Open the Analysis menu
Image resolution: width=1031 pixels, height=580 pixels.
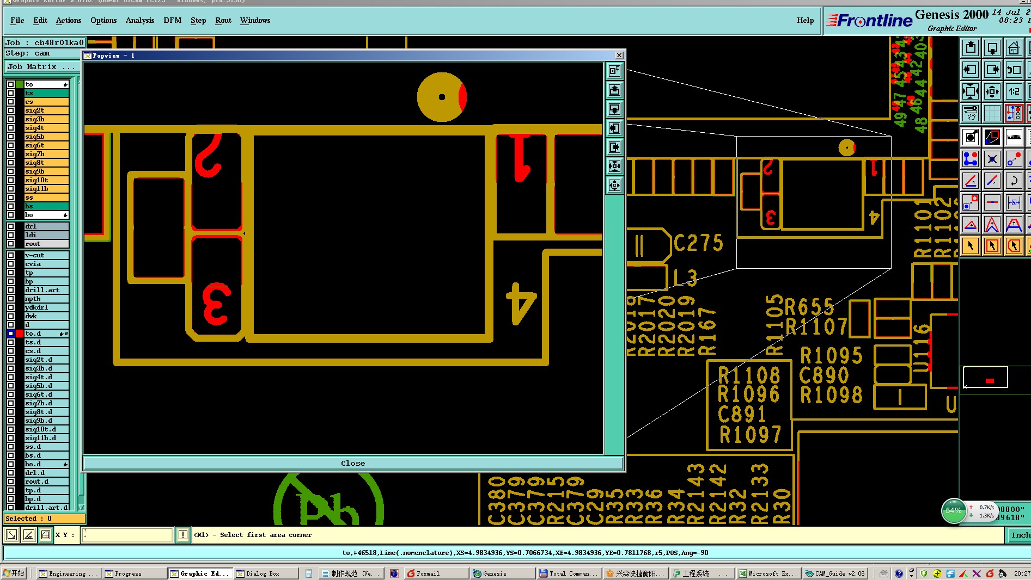(140, 21)
